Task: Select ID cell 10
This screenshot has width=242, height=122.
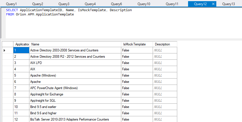Action: (x=21, y=107)
